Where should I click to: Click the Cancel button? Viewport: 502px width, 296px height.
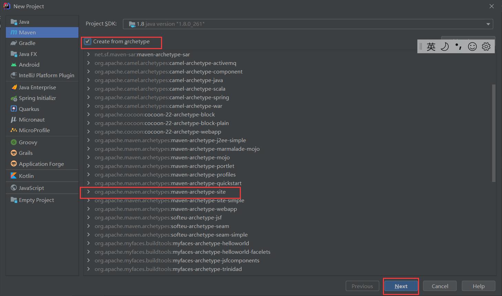[440, 286]
